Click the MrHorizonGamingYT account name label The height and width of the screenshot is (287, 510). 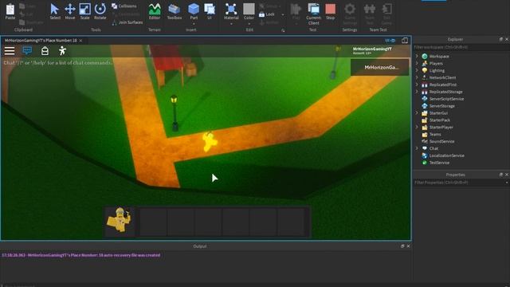coord(372,49)
